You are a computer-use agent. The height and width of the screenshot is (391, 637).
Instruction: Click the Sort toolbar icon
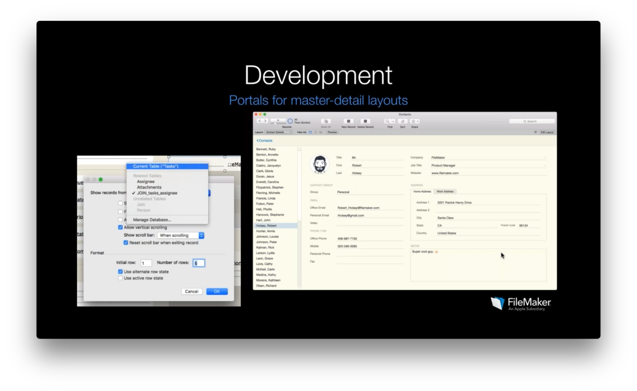[402, 121]
